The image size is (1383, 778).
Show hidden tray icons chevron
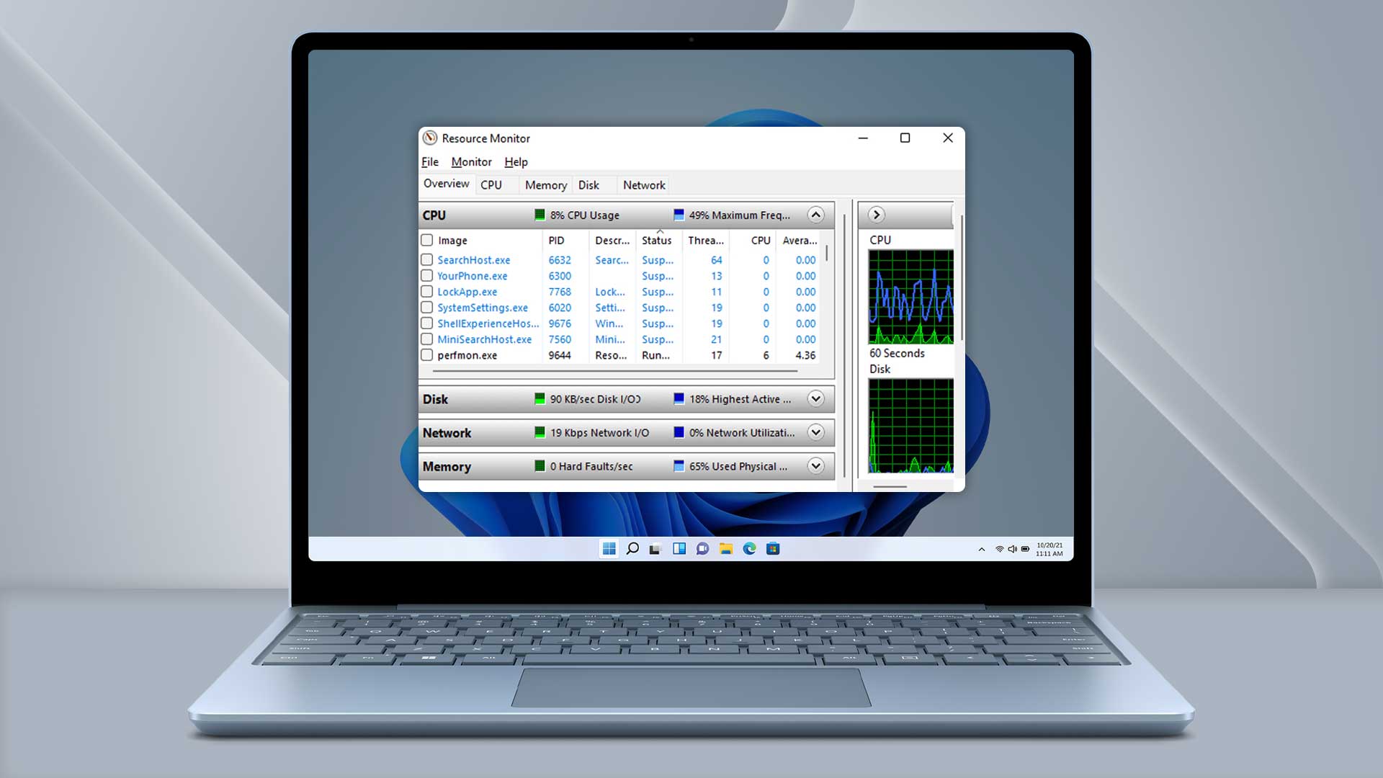coord(981,550)
